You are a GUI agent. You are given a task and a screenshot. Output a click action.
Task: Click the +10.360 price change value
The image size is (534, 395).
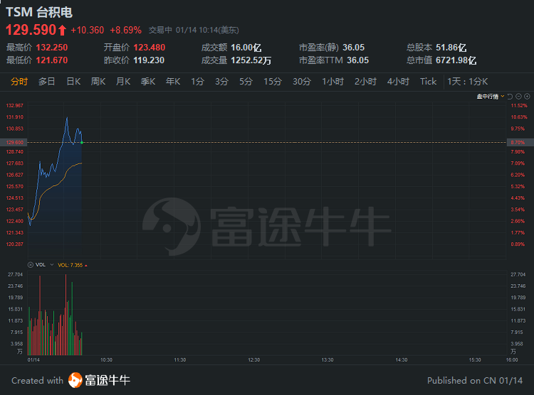pos(87,31)
